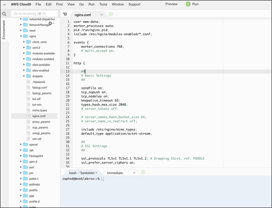Expand the newt folder arrow
Image resolution: width=272 pixels, height=208 pixels.
[x=21, y=31]
